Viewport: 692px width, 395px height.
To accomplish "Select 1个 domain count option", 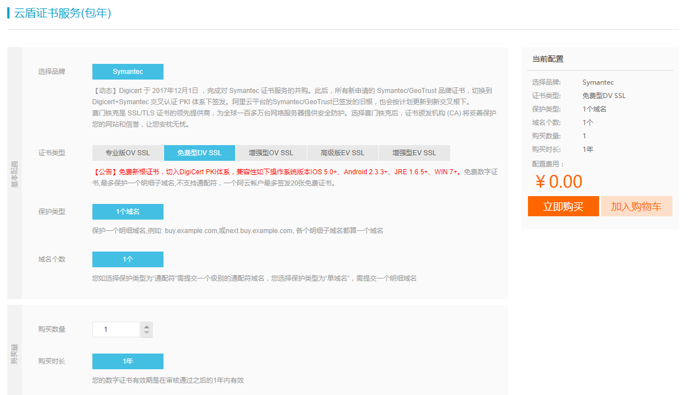I will tap(128, 259).
